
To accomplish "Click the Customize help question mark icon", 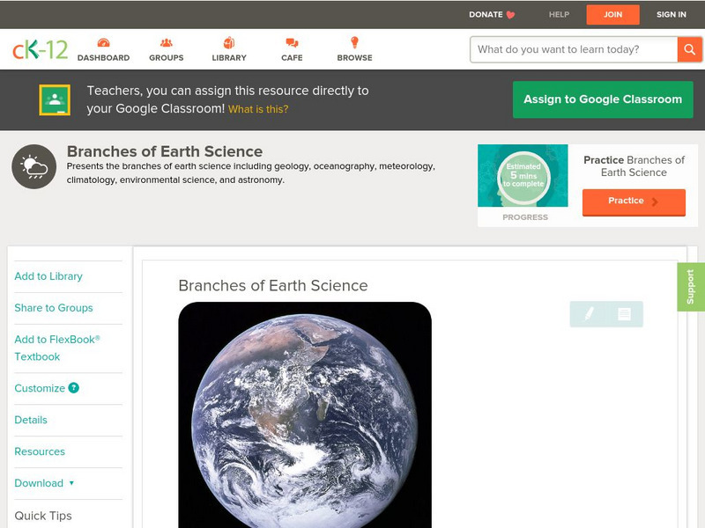I will 74,388.
